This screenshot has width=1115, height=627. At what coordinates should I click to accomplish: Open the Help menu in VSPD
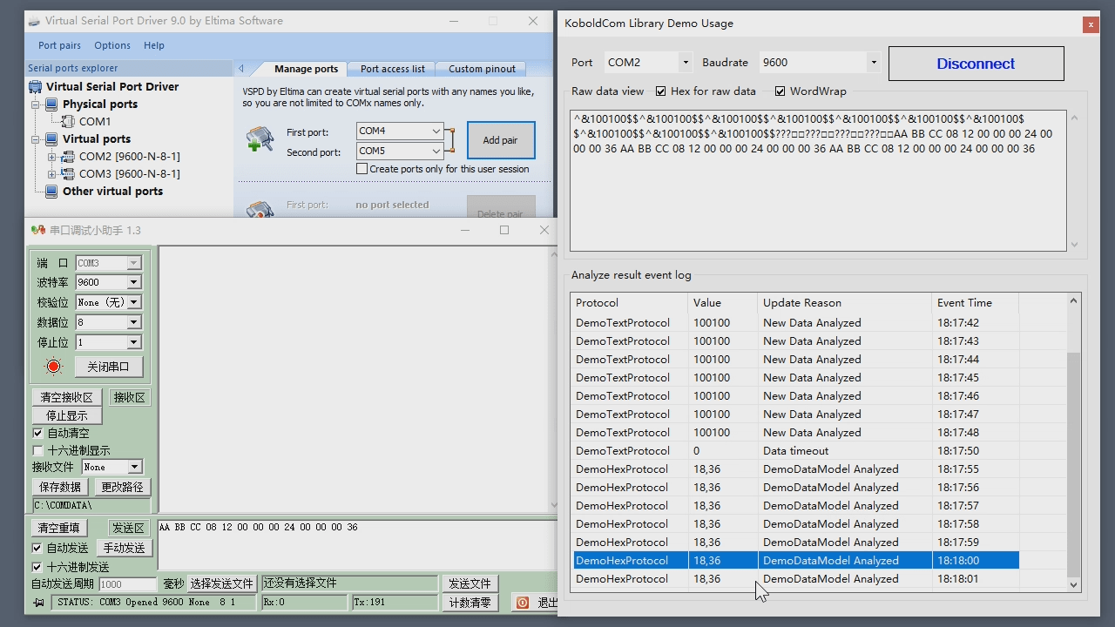pyautogui.click(x=154, y=45)
